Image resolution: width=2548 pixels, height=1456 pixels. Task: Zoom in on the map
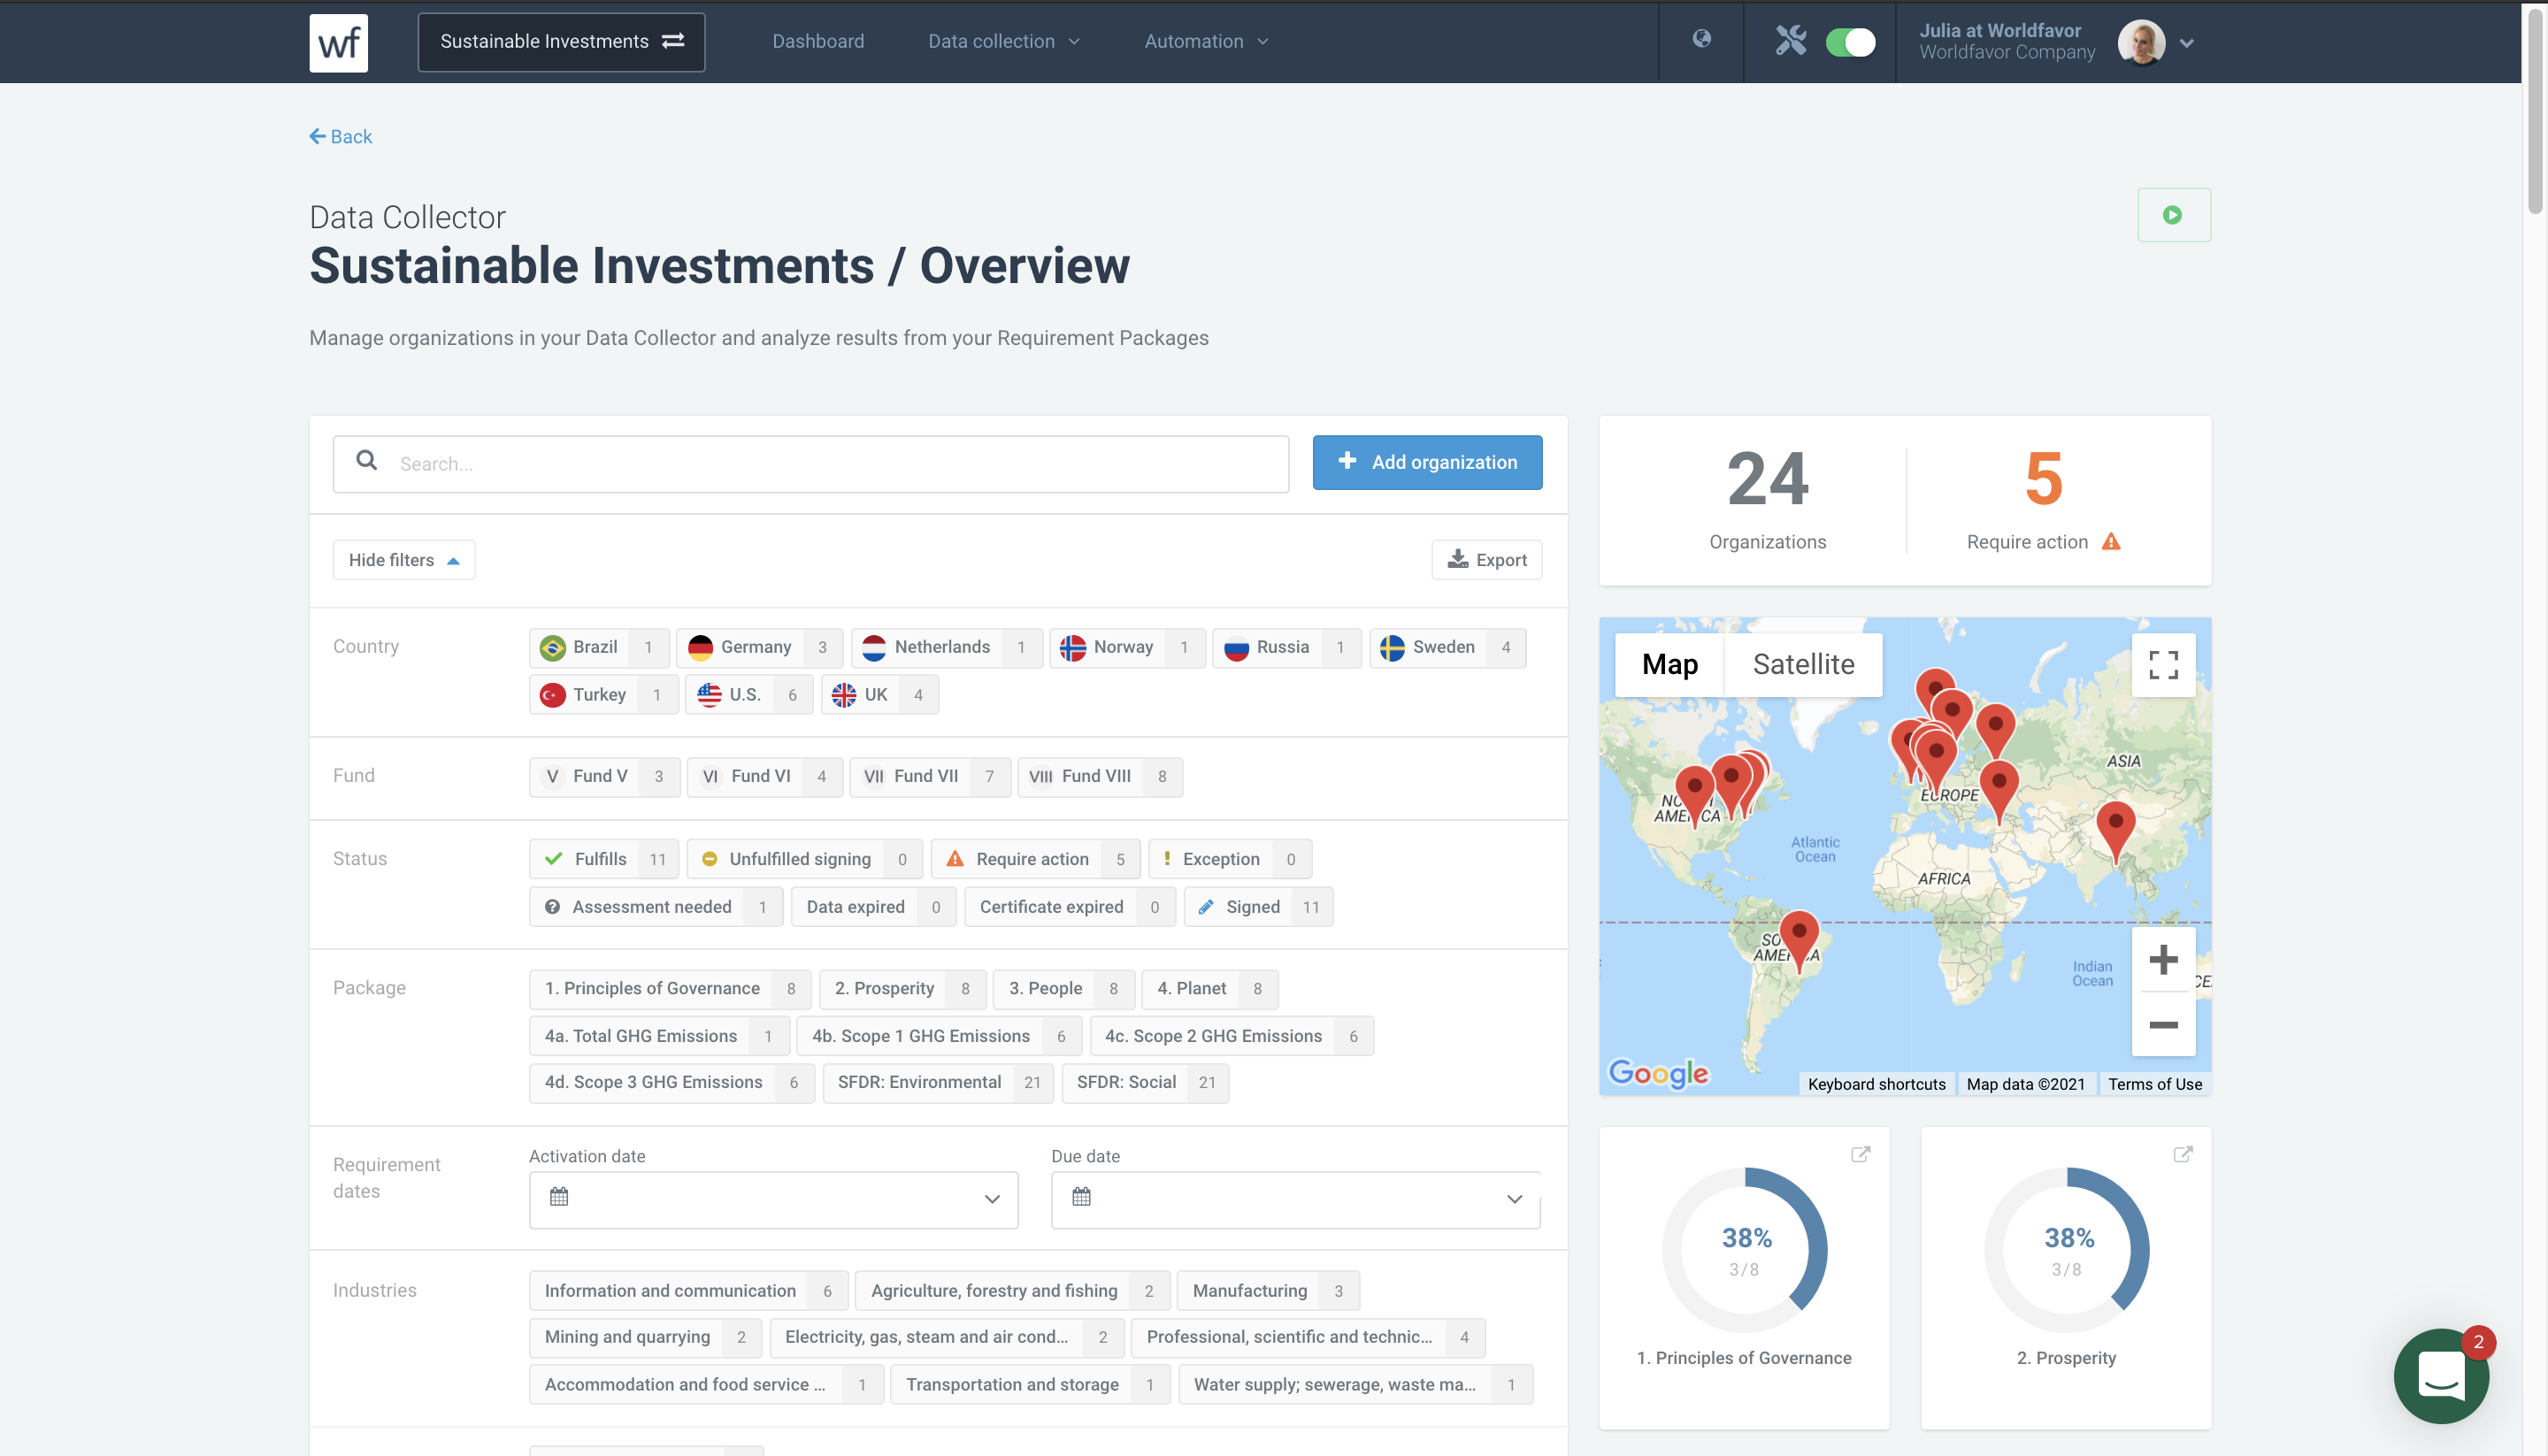coord(2163,960)
